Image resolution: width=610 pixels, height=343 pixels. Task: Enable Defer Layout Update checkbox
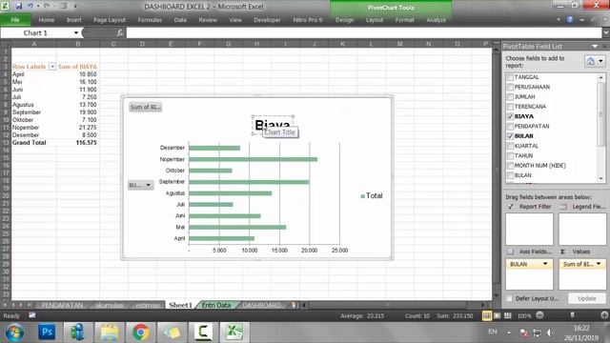pos(509,298)
